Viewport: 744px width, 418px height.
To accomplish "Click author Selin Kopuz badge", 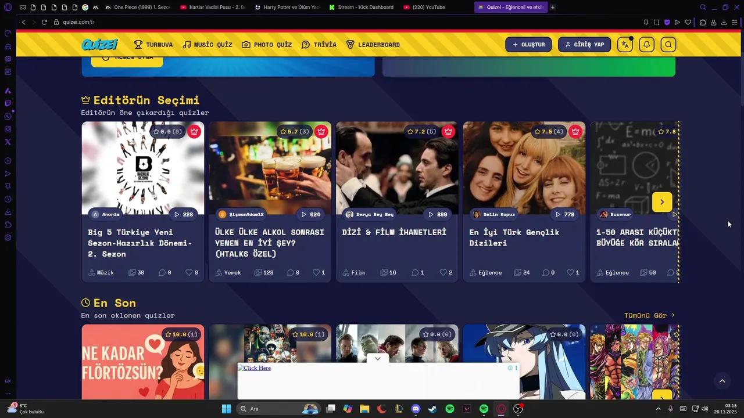I will click(493, 214).
